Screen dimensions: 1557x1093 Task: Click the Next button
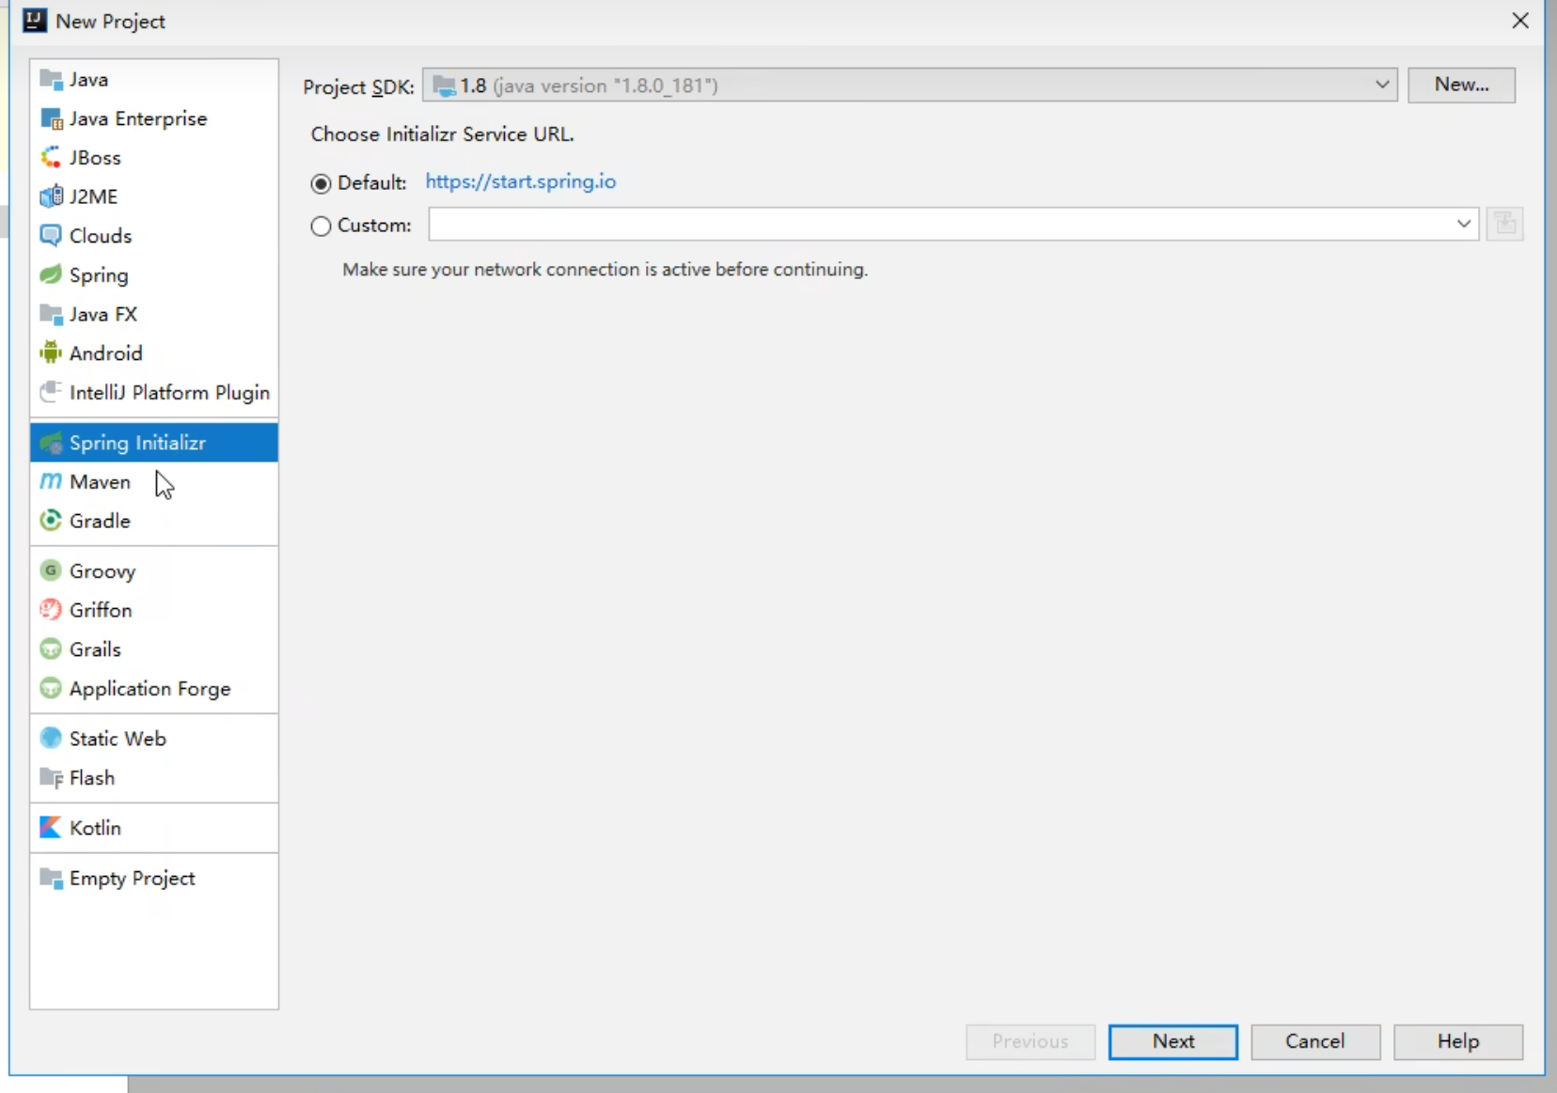click(1173, 1041)
